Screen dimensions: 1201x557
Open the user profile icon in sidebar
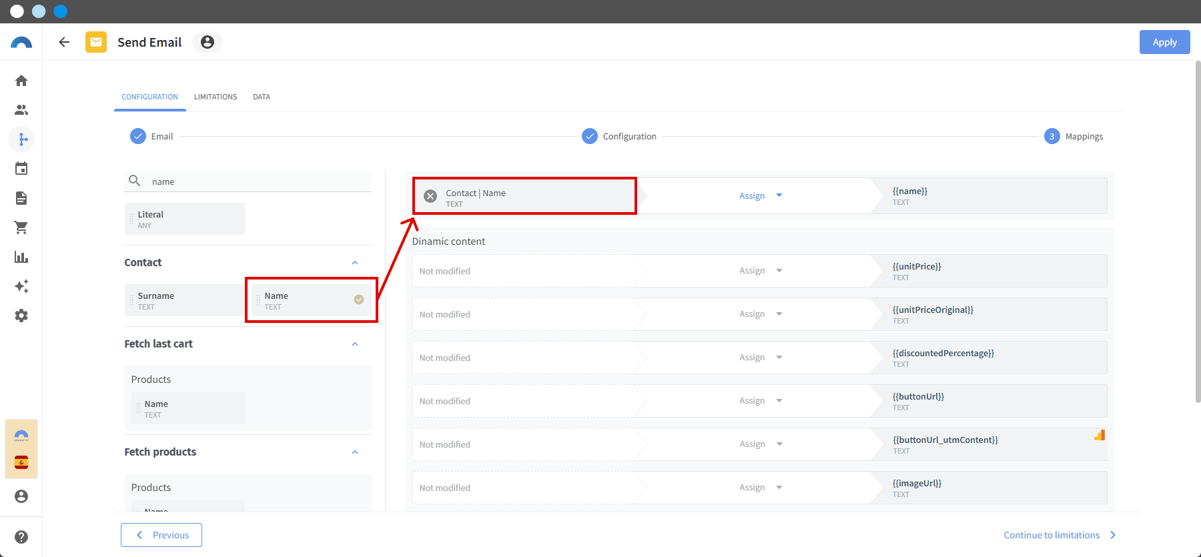click(21, 496)
